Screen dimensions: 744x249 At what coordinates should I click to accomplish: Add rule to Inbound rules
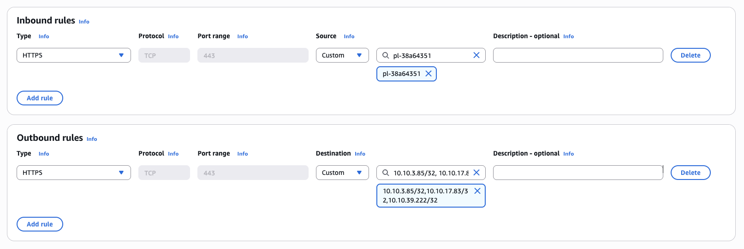coord(40,98)
